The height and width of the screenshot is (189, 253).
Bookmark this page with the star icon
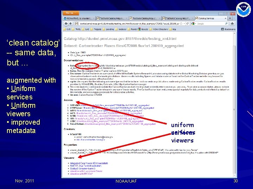point(181,24)
